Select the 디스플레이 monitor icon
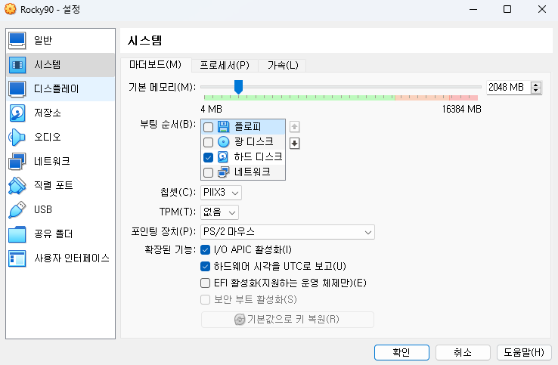Screen dimensions: 558x365 [x=17, y=89]
